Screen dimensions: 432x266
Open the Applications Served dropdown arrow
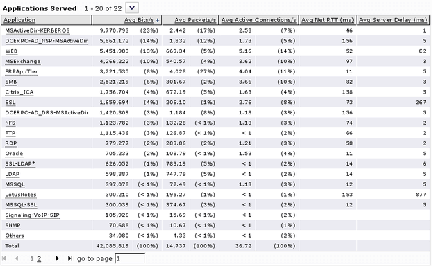coord(132,8)
